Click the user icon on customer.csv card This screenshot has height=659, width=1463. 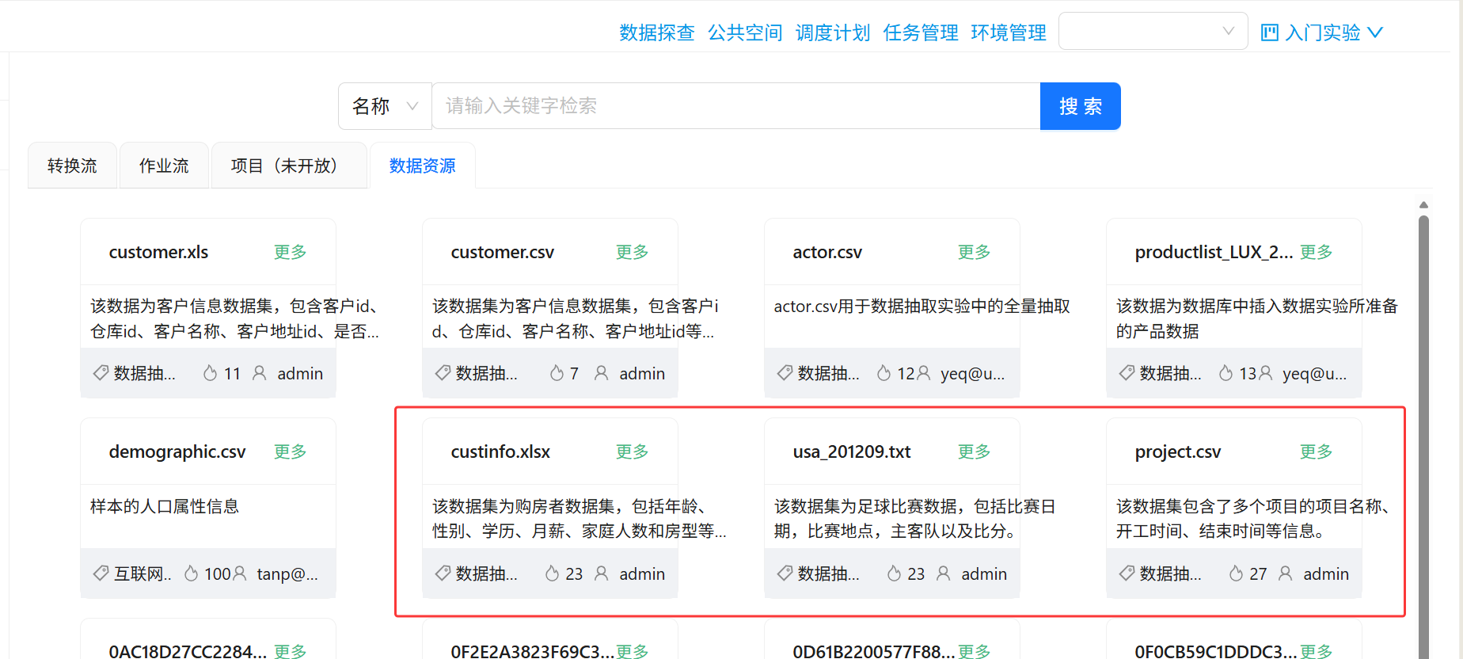[602, 373]
